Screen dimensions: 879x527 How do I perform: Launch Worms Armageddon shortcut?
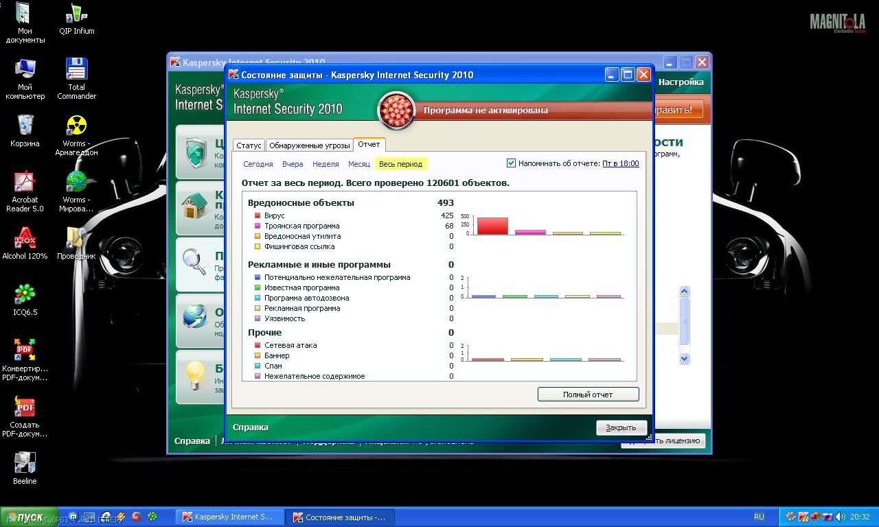[76, 135]
